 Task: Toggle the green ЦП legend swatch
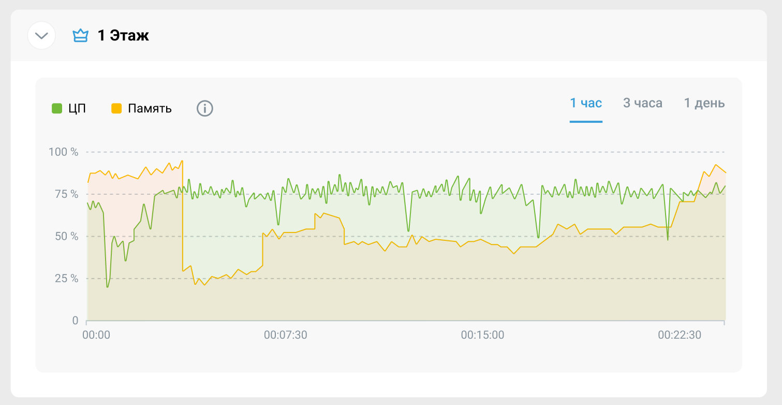57,109
